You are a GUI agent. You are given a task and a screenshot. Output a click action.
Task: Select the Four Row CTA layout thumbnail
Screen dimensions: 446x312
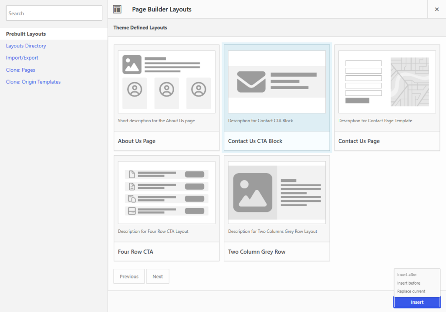(x=167, y=193)
